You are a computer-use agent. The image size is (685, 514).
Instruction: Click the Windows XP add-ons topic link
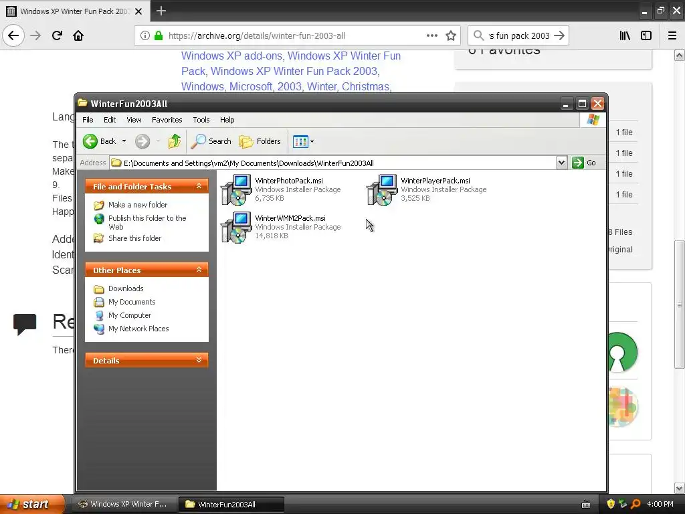click(231, 56)
